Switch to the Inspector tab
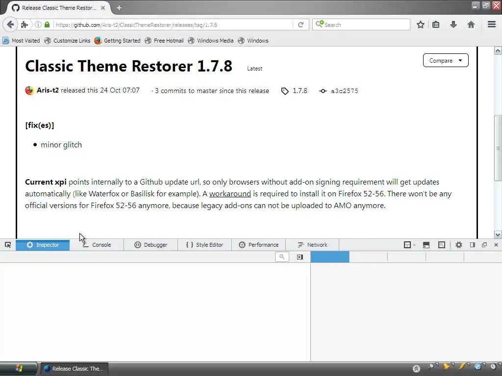The height and width of the screenshot is (376, 502). [43, 245]
